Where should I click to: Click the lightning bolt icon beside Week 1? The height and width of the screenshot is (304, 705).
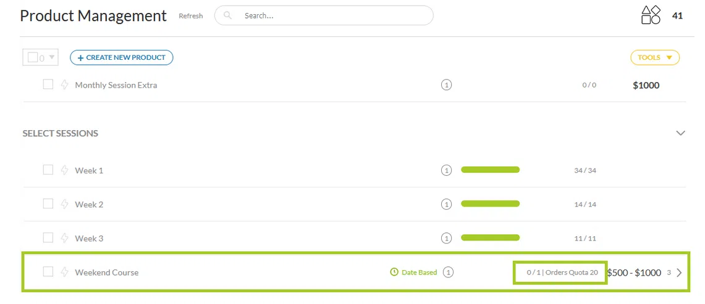(64, 170)
